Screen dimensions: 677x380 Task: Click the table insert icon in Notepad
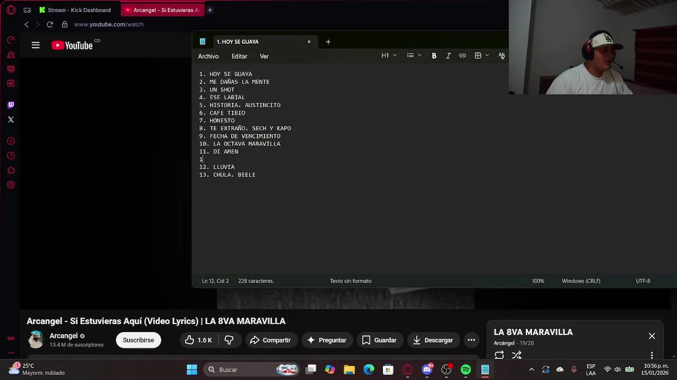478,55
